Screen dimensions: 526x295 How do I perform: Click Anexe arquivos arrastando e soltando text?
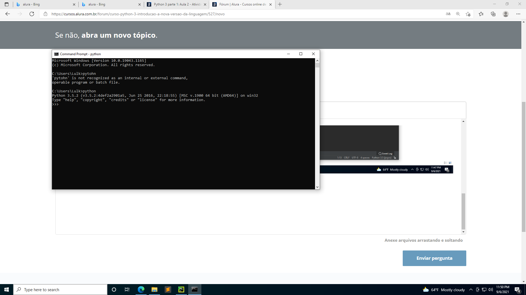click(424, 240)
